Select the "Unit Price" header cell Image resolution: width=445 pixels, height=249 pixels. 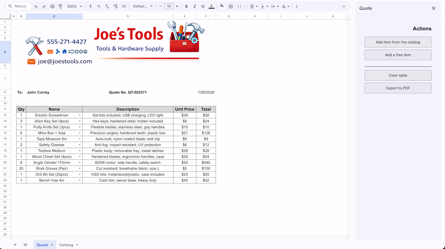184,109
